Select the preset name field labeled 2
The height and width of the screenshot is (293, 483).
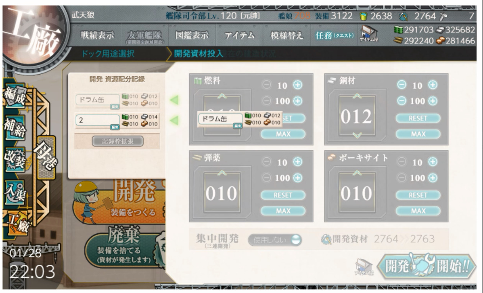coord(98,120)
